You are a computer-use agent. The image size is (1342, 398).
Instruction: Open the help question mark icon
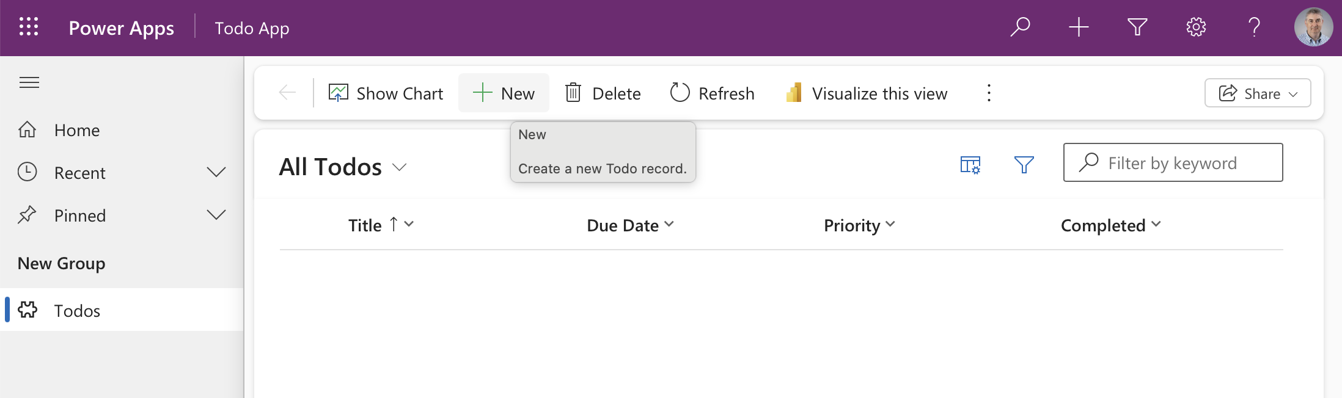(1254, 27)
